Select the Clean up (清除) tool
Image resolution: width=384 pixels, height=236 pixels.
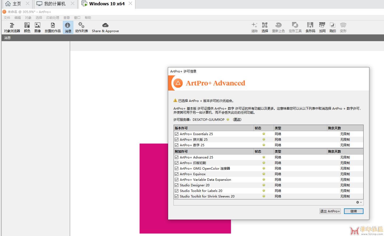pos(254,28)
